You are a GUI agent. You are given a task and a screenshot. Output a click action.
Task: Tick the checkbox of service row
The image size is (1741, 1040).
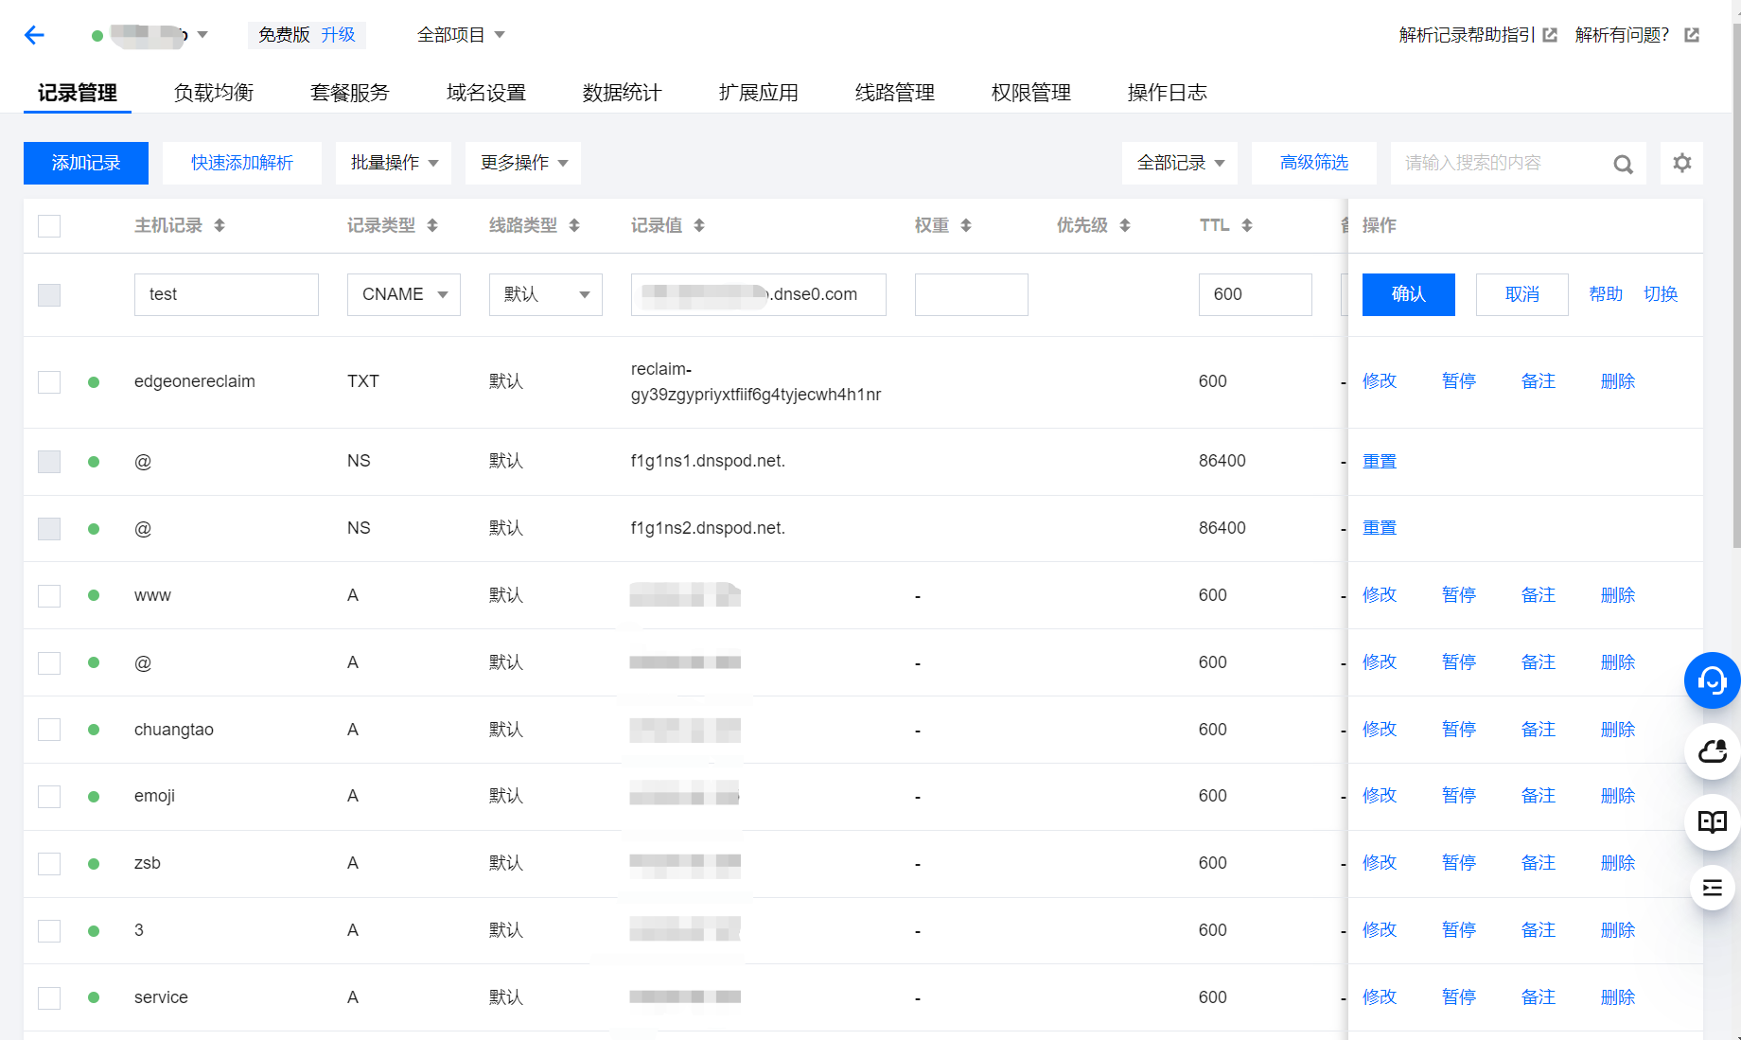(49, 997)
